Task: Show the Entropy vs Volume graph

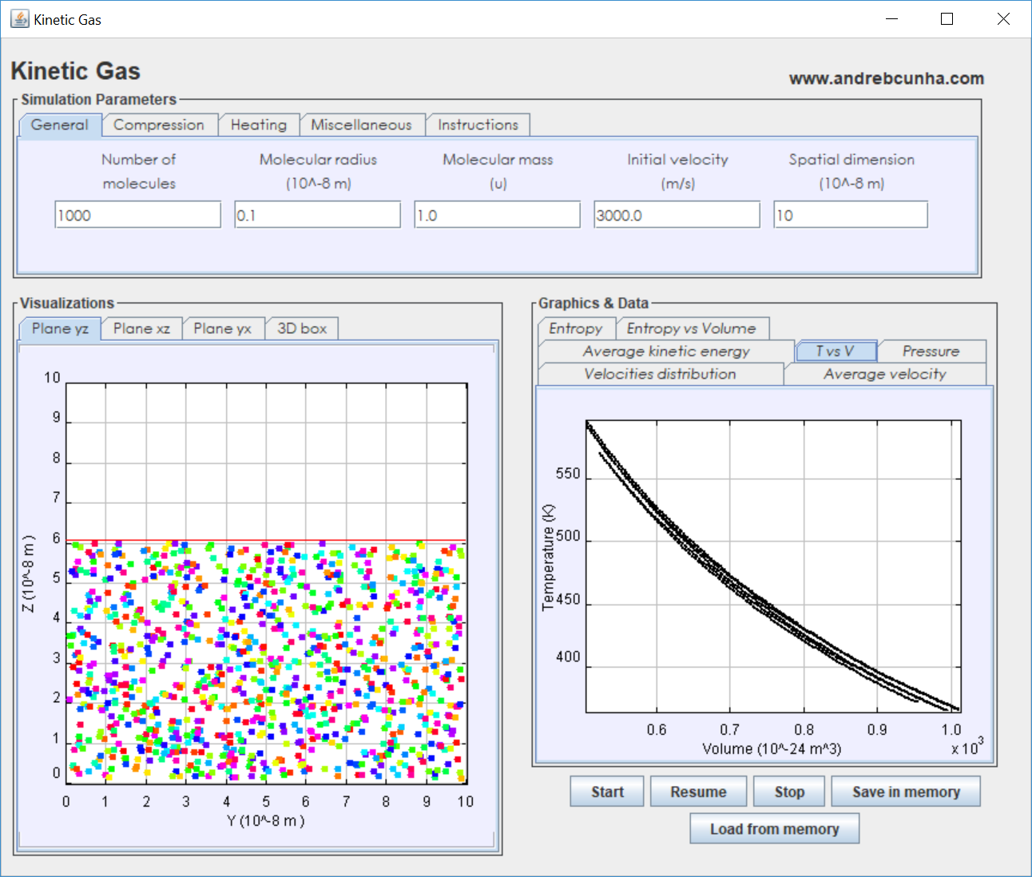Action: tap(692, 328)
